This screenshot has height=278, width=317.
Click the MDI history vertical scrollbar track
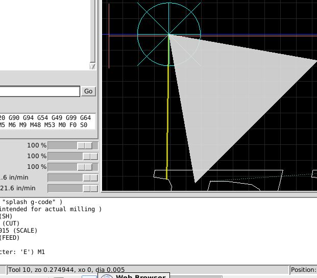click(x=92, y=31)
